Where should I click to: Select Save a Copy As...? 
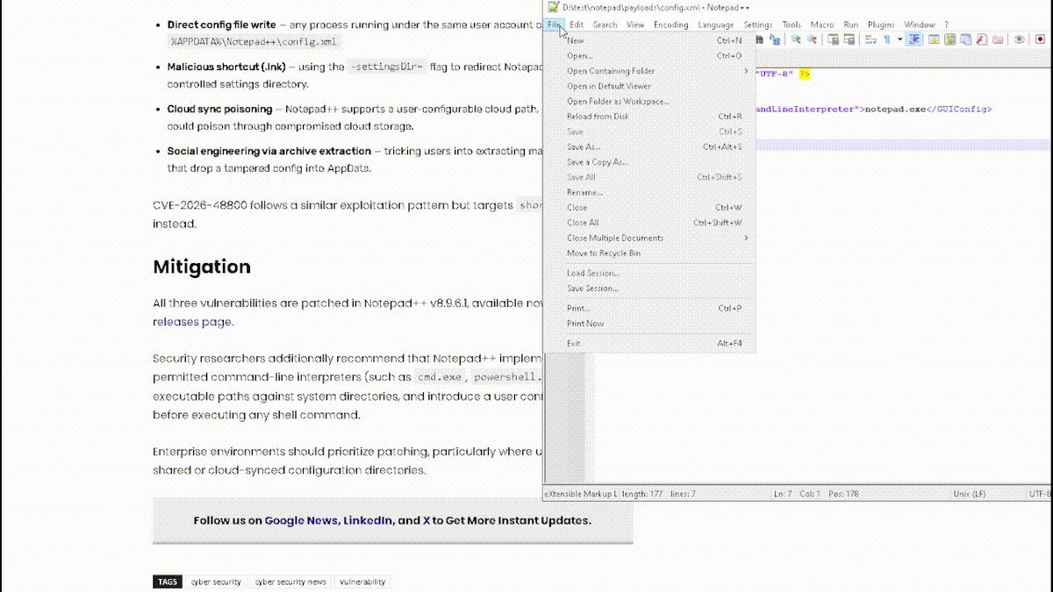649,162
